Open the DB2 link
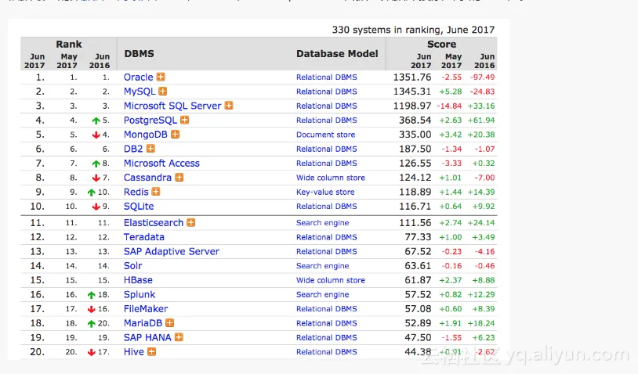The width and height of the screenshot is (638, 374). 133,149
